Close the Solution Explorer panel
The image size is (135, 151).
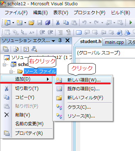(x=67, y=41)
